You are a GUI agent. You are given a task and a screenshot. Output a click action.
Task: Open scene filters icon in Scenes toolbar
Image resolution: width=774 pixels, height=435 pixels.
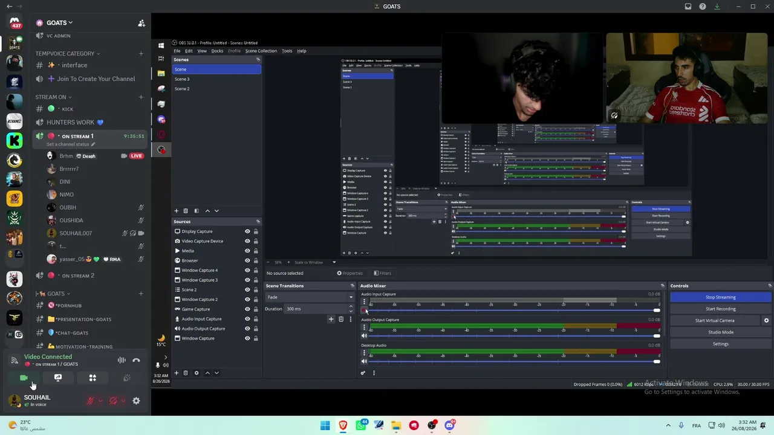click(197, 211)
